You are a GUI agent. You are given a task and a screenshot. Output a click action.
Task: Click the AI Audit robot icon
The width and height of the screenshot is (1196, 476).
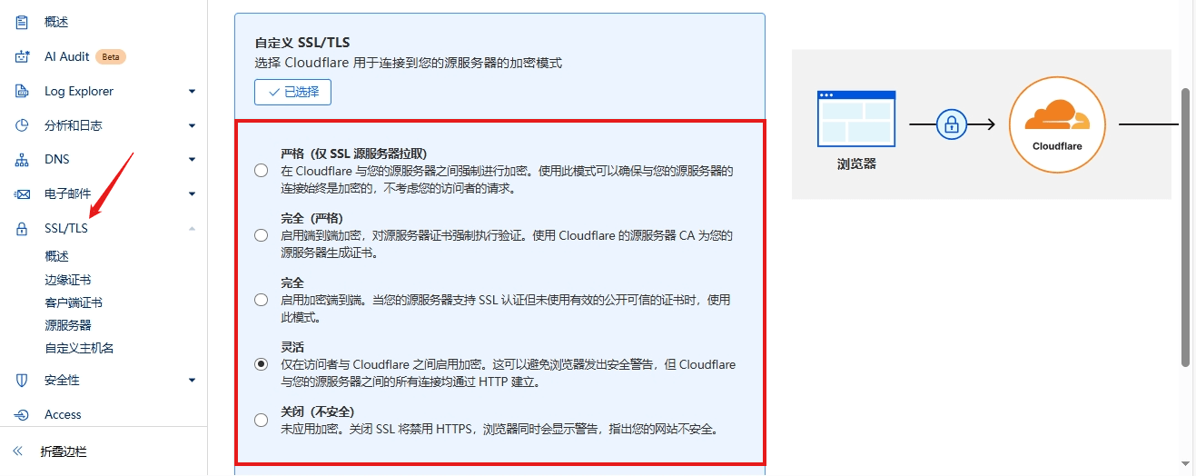23,56
